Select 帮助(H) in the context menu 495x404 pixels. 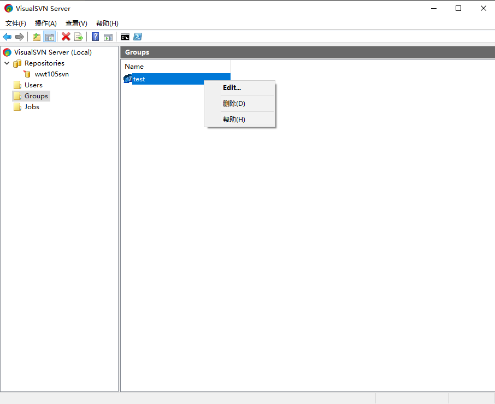[x=234, y=120]
